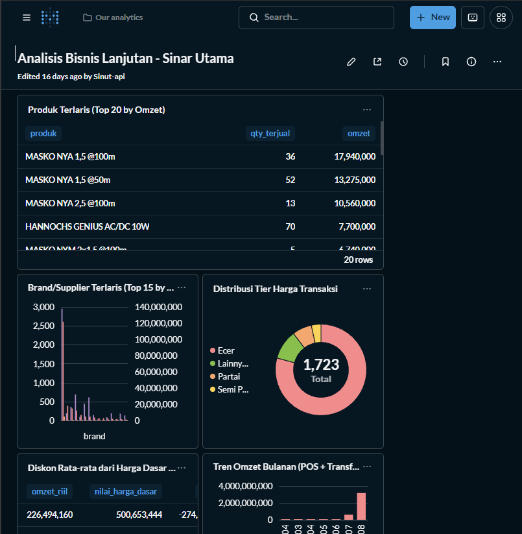
Task: Open Produk Terlaris card options menu
Action: coord(367,110)
